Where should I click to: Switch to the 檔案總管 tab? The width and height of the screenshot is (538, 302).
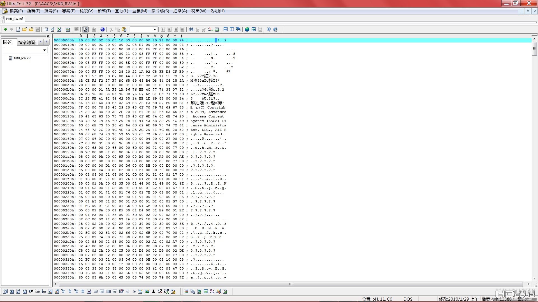click(x=27, y=42)
